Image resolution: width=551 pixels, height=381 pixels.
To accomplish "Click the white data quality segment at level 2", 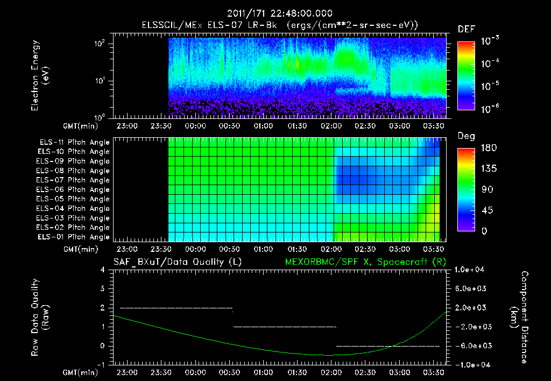I will click(x=176, y=308).
